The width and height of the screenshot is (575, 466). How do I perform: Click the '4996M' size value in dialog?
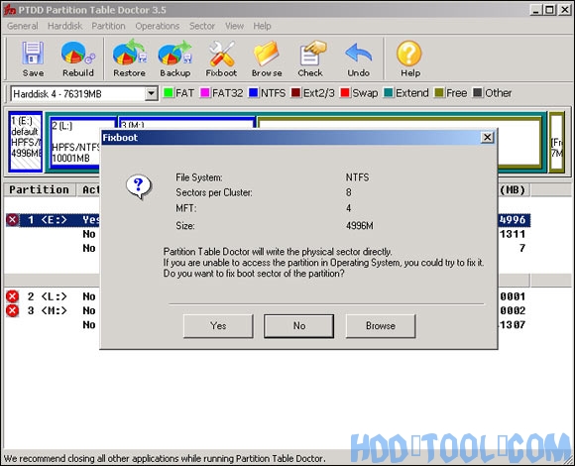360,225
